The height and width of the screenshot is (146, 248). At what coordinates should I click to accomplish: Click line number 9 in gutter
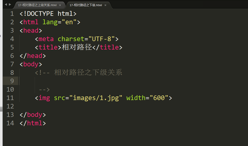coord(12,81)
